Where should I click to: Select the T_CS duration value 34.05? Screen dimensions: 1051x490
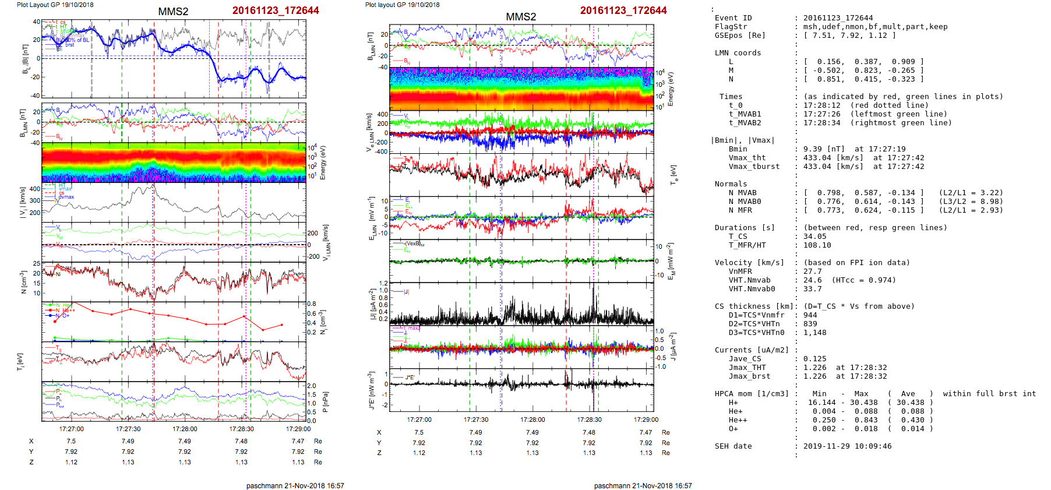(814, 237)
